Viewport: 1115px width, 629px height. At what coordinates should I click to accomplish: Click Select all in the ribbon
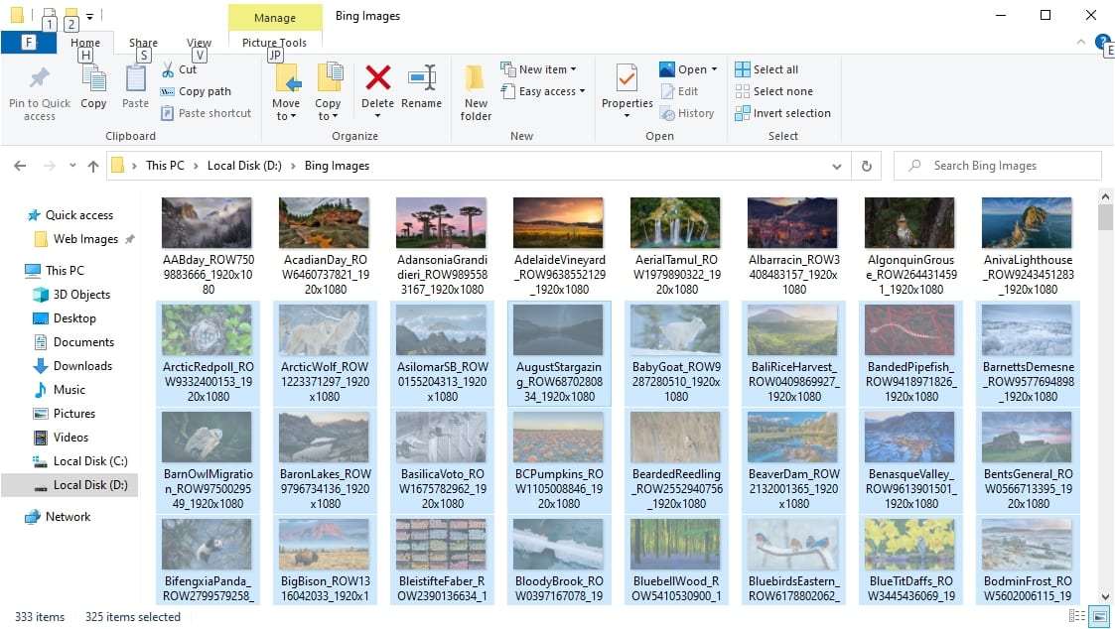(769, 68)
